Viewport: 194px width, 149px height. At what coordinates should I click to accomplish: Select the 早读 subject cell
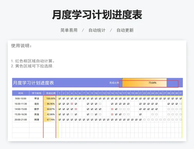(x=36, y=98)
